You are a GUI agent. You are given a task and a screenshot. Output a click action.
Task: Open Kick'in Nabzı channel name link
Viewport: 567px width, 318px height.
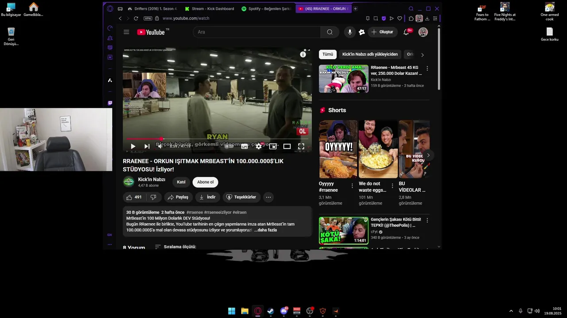pos(151,179)
